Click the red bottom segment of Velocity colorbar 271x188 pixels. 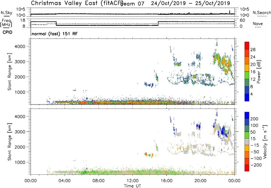[247, 168]
